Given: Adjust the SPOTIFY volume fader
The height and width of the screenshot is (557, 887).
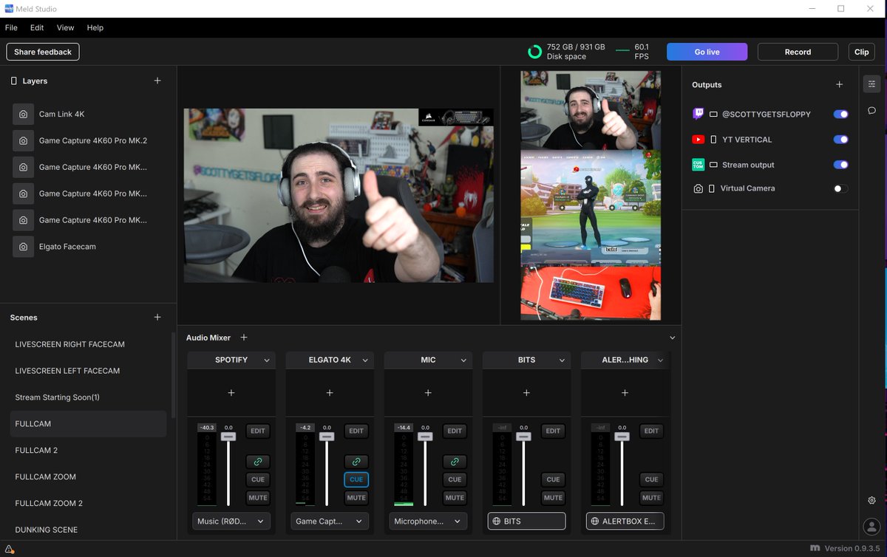Looking at the screenshot, I should coord(228,437).
